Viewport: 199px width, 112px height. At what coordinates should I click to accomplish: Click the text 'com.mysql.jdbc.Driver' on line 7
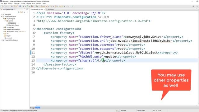144,37
